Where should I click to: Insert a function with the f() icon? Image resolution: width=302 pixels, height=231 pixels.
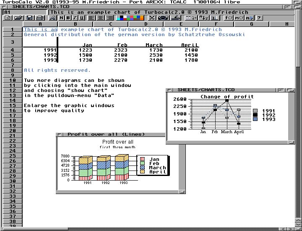point(229,18)
